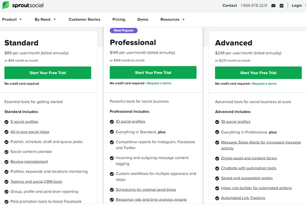Image resolution: width=306 pixels, height=204 pixels.
Task: Click 'Powerful tools for social business' text
Action: pos(139,101)
